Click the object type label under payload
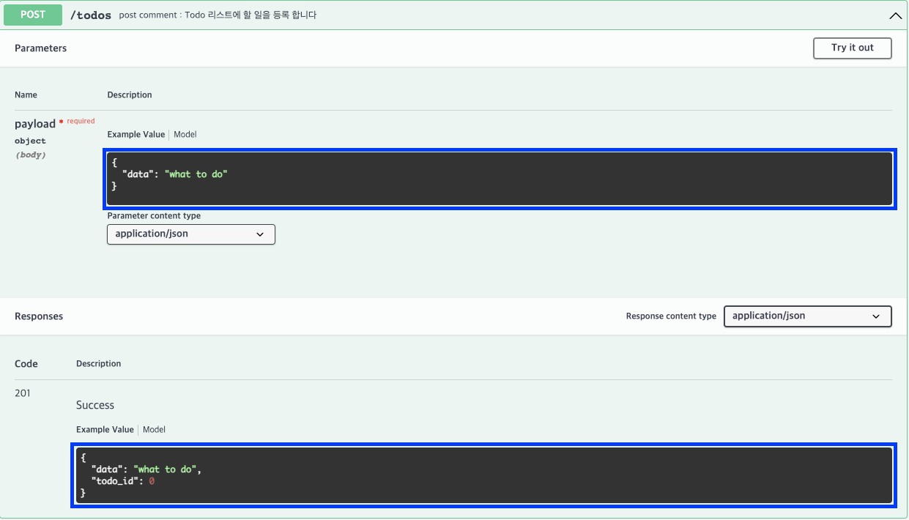 (x=30, y=141)
